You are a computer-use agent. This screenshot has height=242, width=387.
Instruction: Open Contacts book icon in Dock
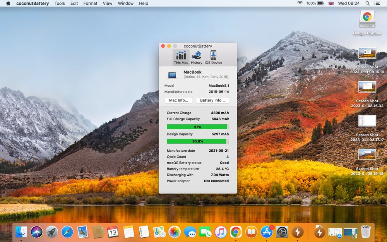tap(98, 232)
